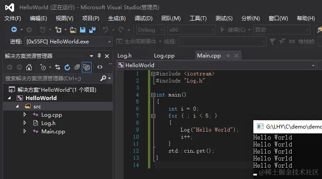The height and width of the screenshot is (179, 322).
Task: Open the 调试(D) menu
Action: tap(143, 18)
